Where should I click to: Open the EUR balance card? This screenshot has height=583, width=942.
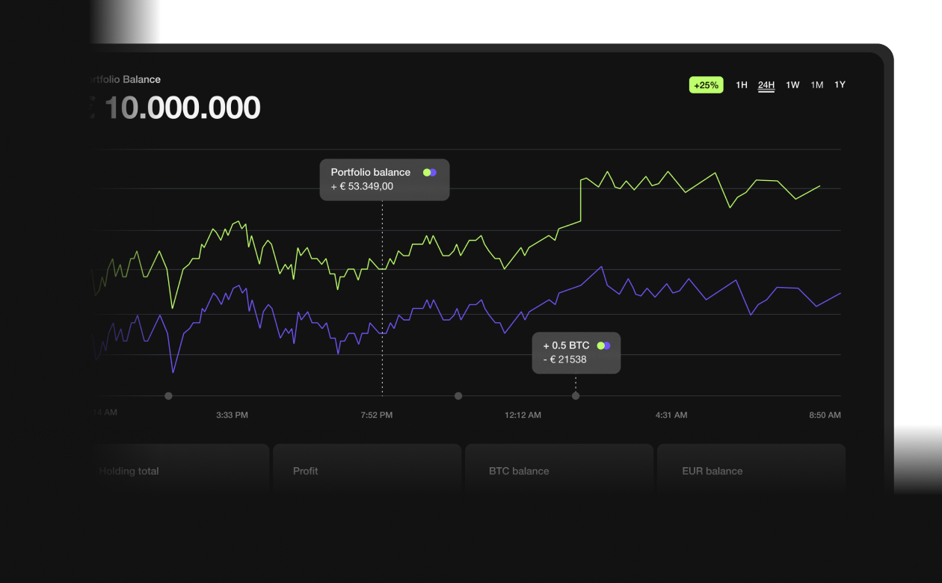pos(751,469)
